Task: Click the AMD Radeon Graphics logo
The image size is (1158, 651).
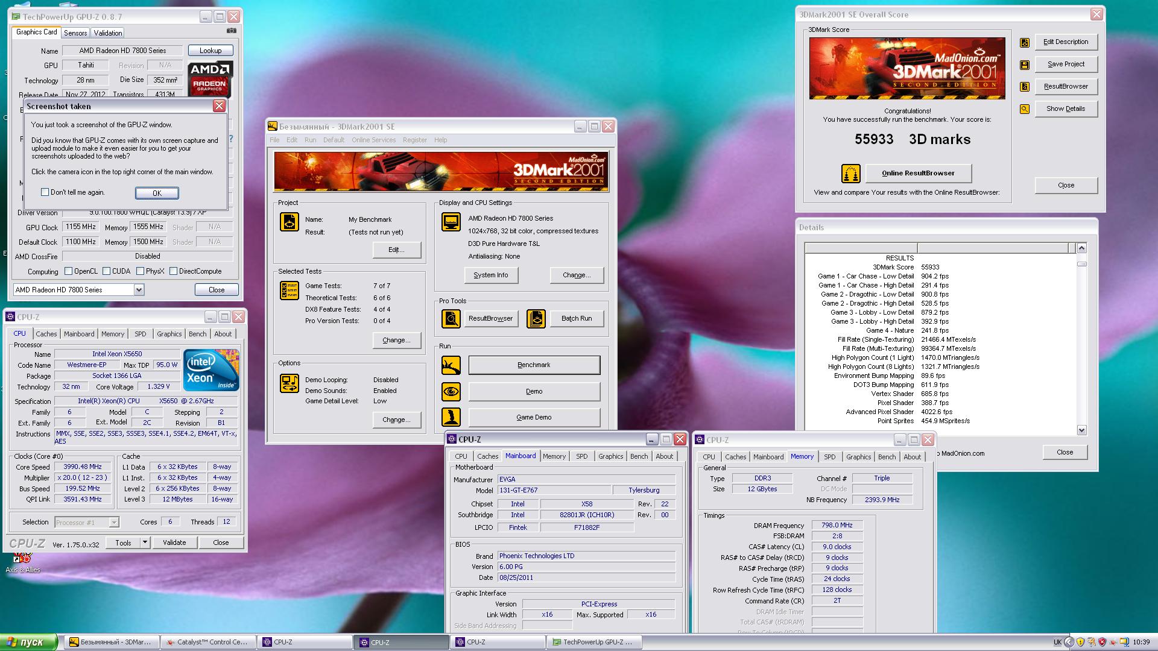Action: click(x=210, y=79)
